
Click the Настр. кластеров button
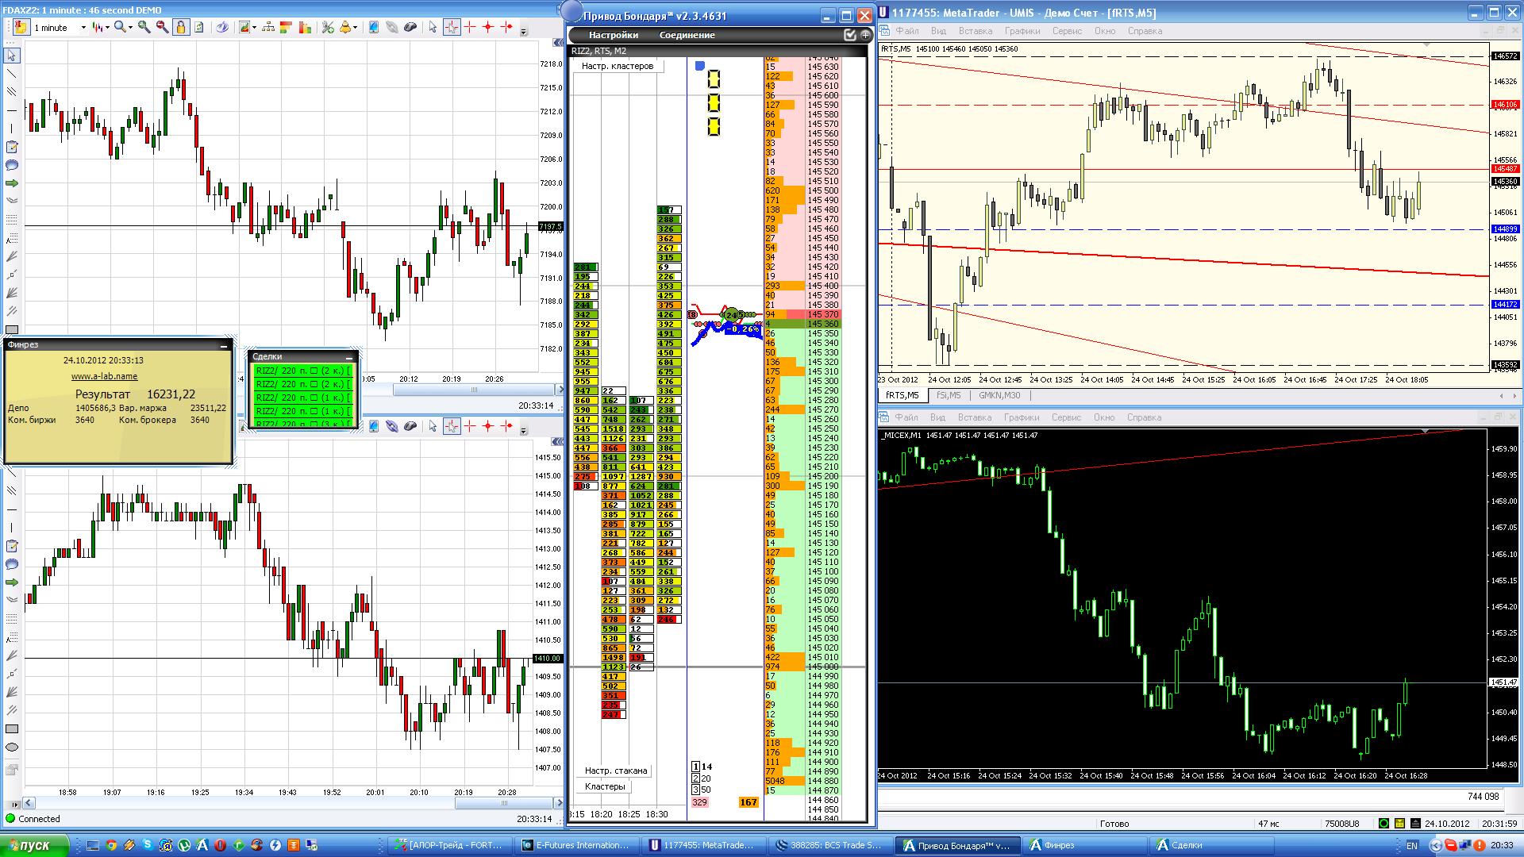click(617, 66)
